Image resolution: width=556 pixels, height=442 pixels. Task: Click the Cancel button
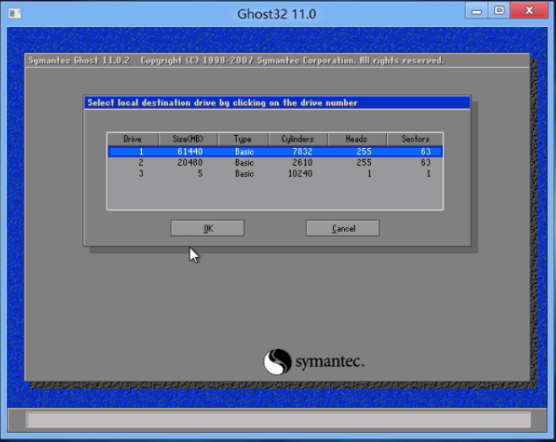coord(343,228)
